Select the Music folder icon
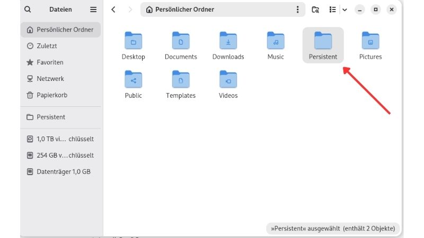Image resolution: width=424 pixels, height=238 pixels. pyautogui.click(x=276, y=41)
